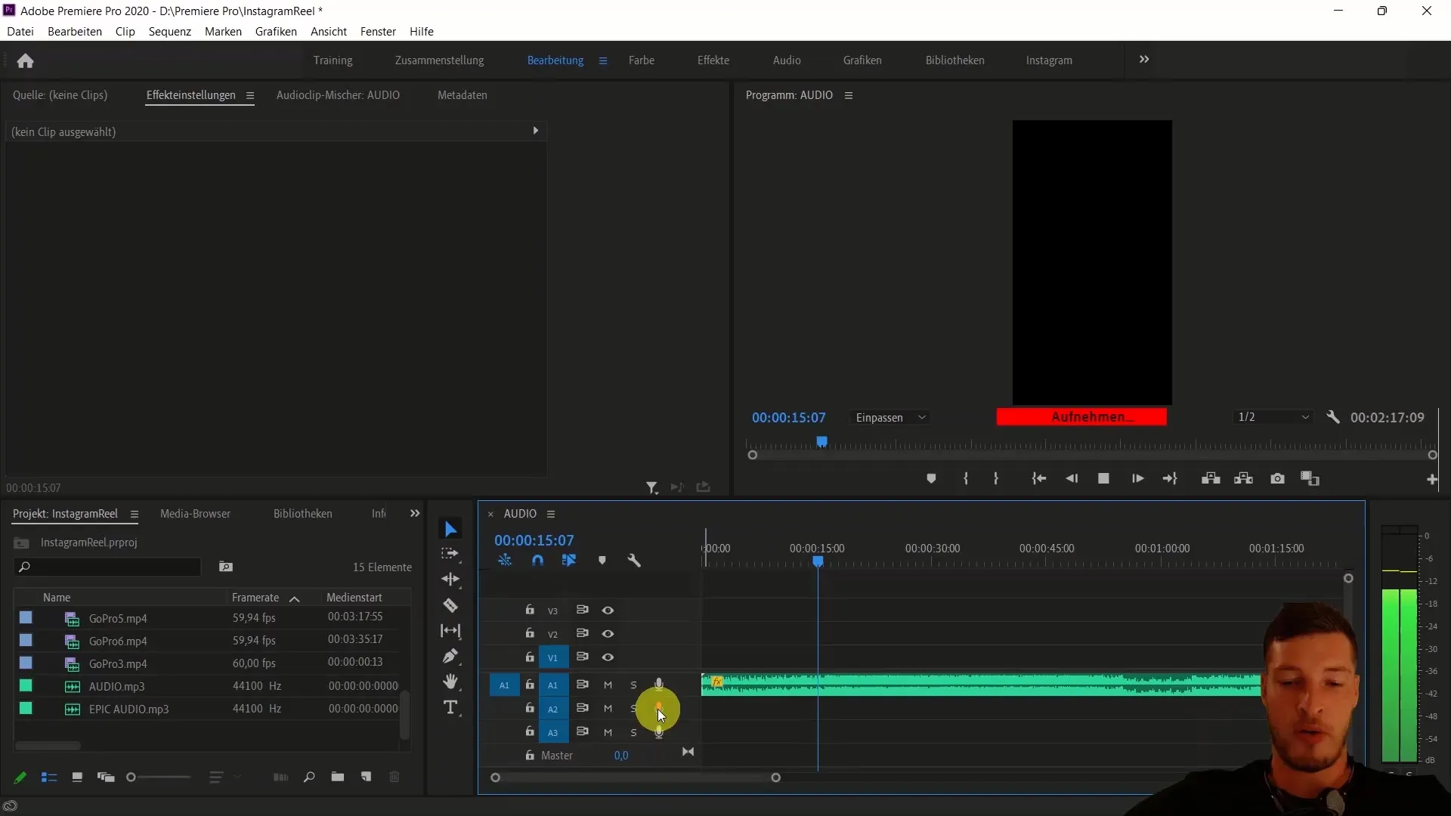The height and width of the screenshot is (816, 1451).
Task: Switch to the Farbe workspace
Action: [642, 60]
